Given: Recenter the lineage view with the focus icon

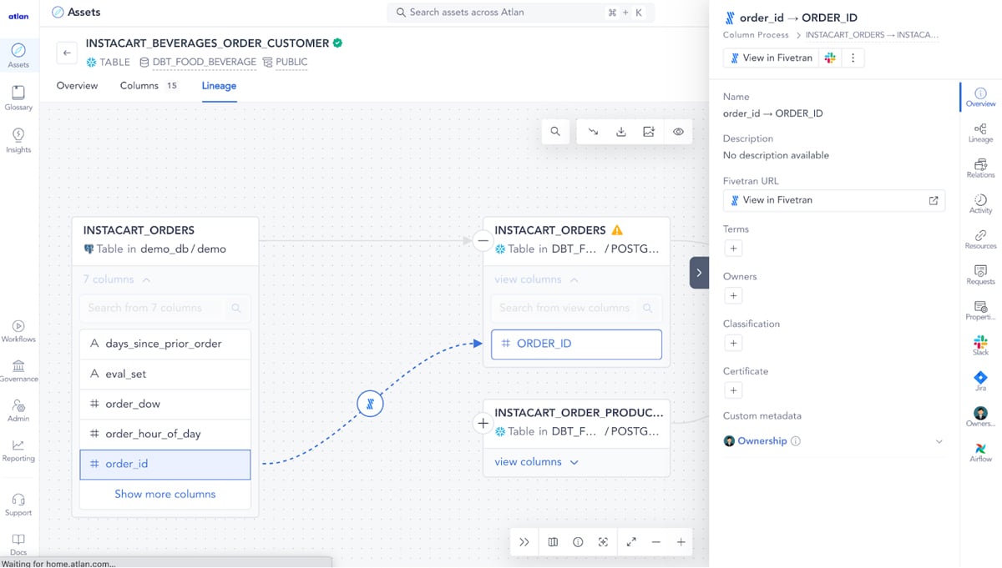Looking at the screenshot, I should point(603,541).
